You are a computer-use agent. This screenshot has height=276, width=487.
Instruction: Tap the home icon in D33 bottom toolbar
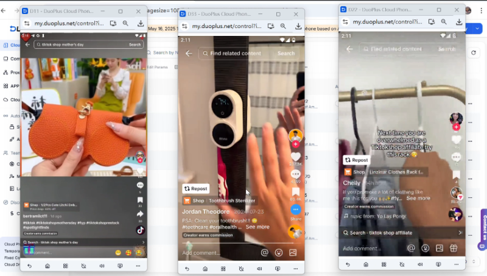pos(205,269)
